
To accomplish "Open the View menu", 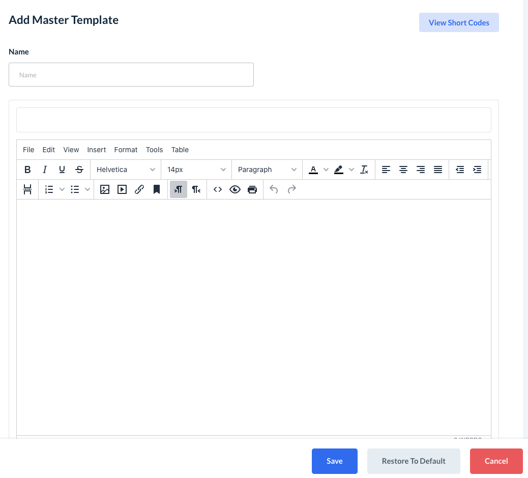I will 71,150.
